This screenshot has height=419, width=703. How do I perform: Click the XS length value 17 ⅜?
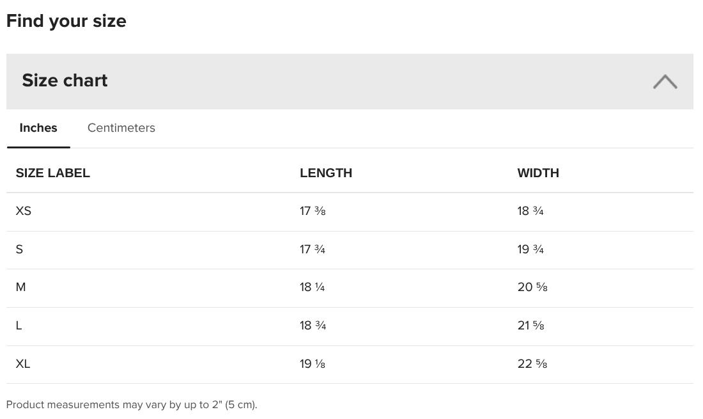313,211
